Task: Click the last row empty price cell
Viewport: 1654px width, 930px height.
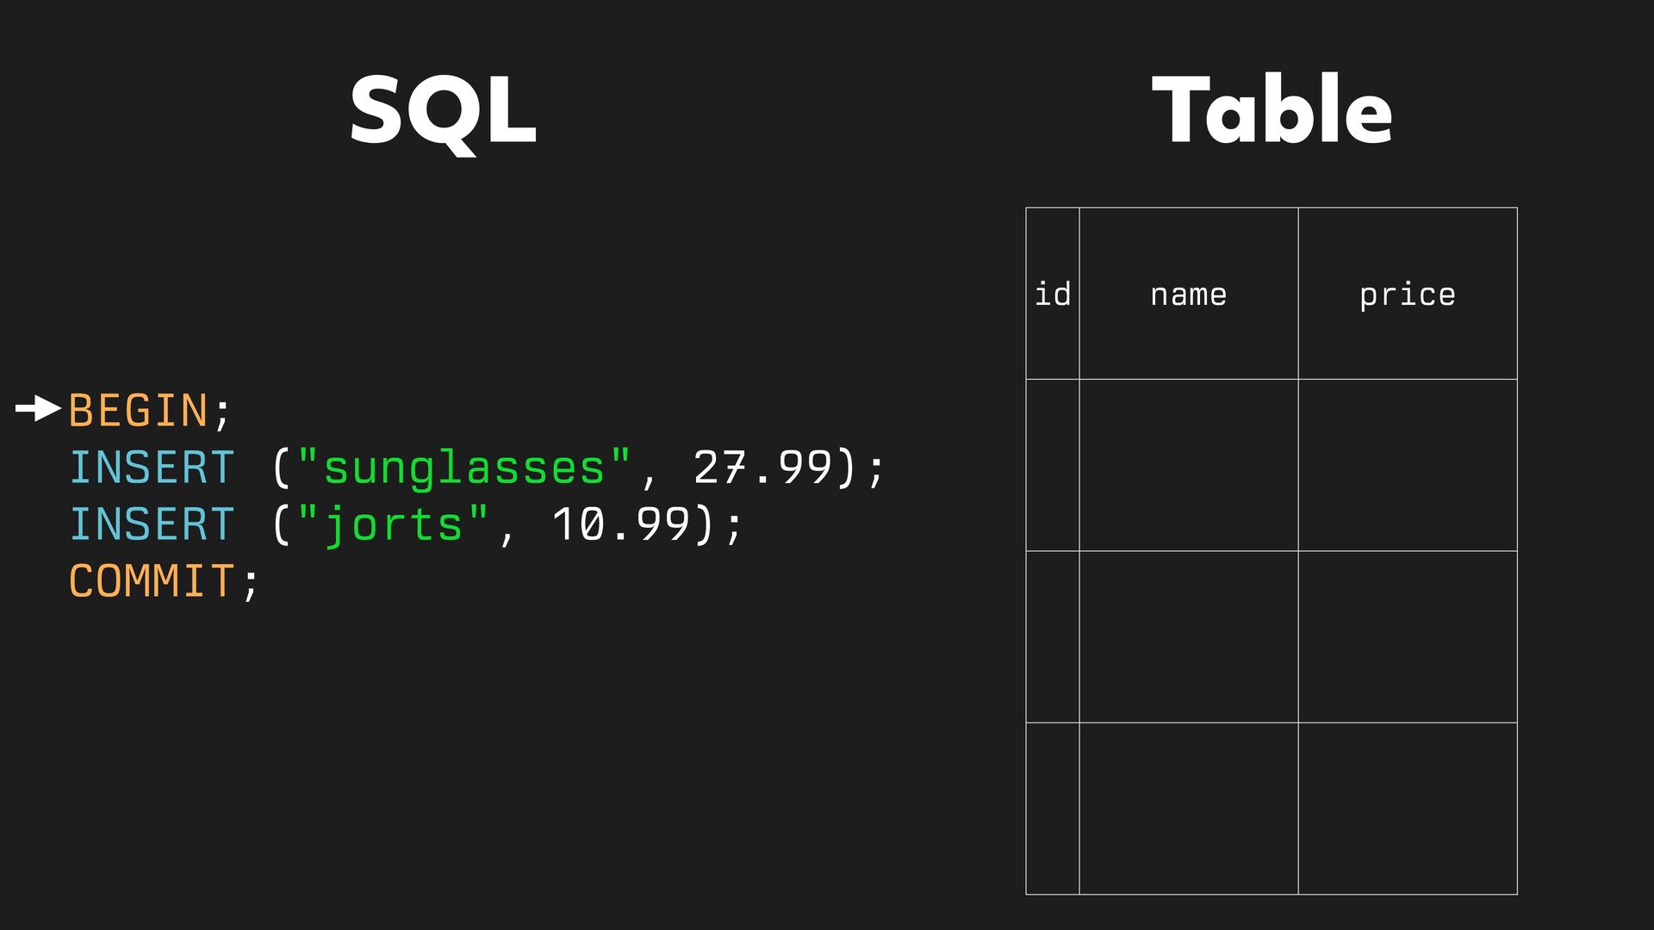Action: pyautogui.click(x=1407, y=808)
